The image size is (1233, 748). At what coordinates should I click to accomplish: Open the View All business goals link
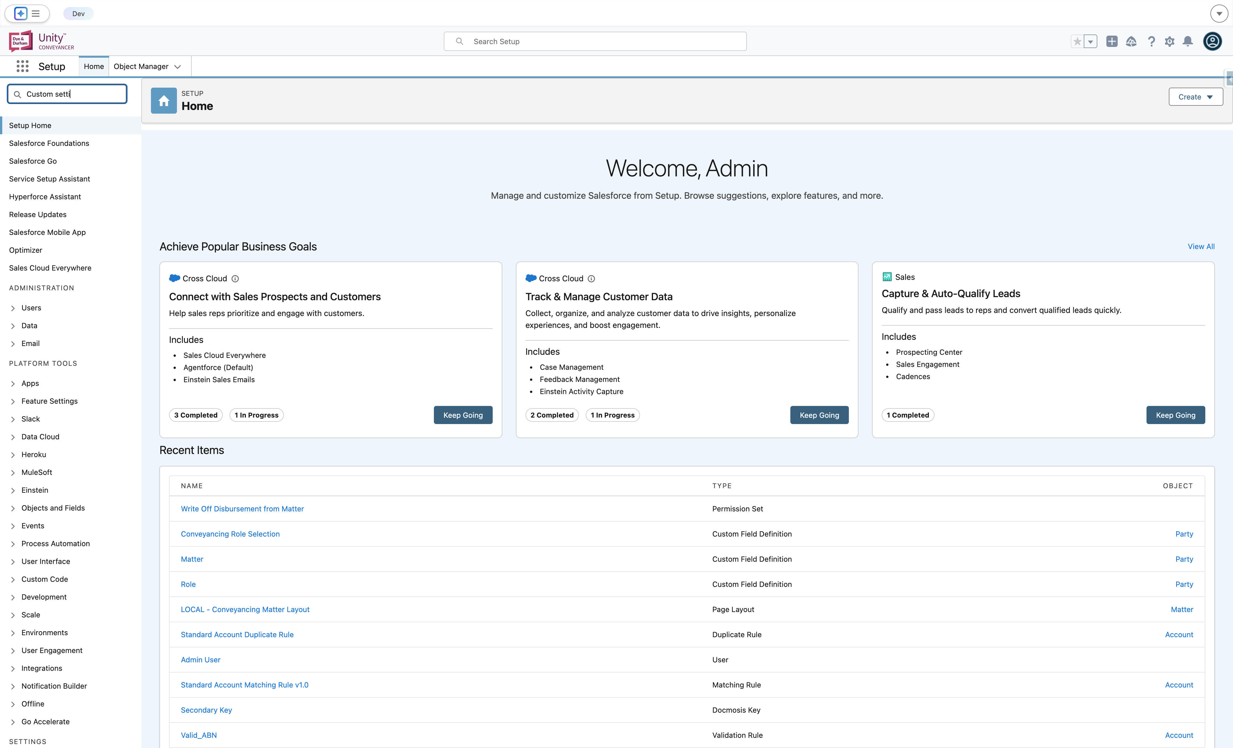pos(1201,246)
